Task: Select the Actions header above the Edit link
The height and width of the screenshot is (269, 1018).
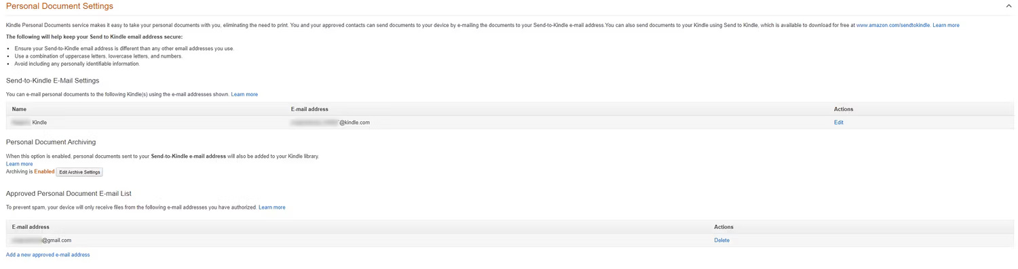Action: pos(844,109)
